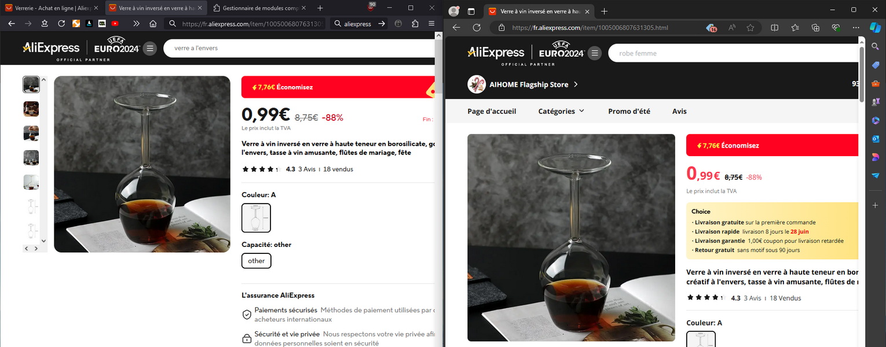
Task: Show more toolbar items double-chevron in left browser
Action: tap(136, 24)
